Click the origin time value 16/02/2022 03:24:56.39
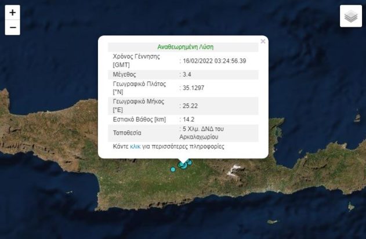This screenshot has height=239, width=366. pos(213,60)
